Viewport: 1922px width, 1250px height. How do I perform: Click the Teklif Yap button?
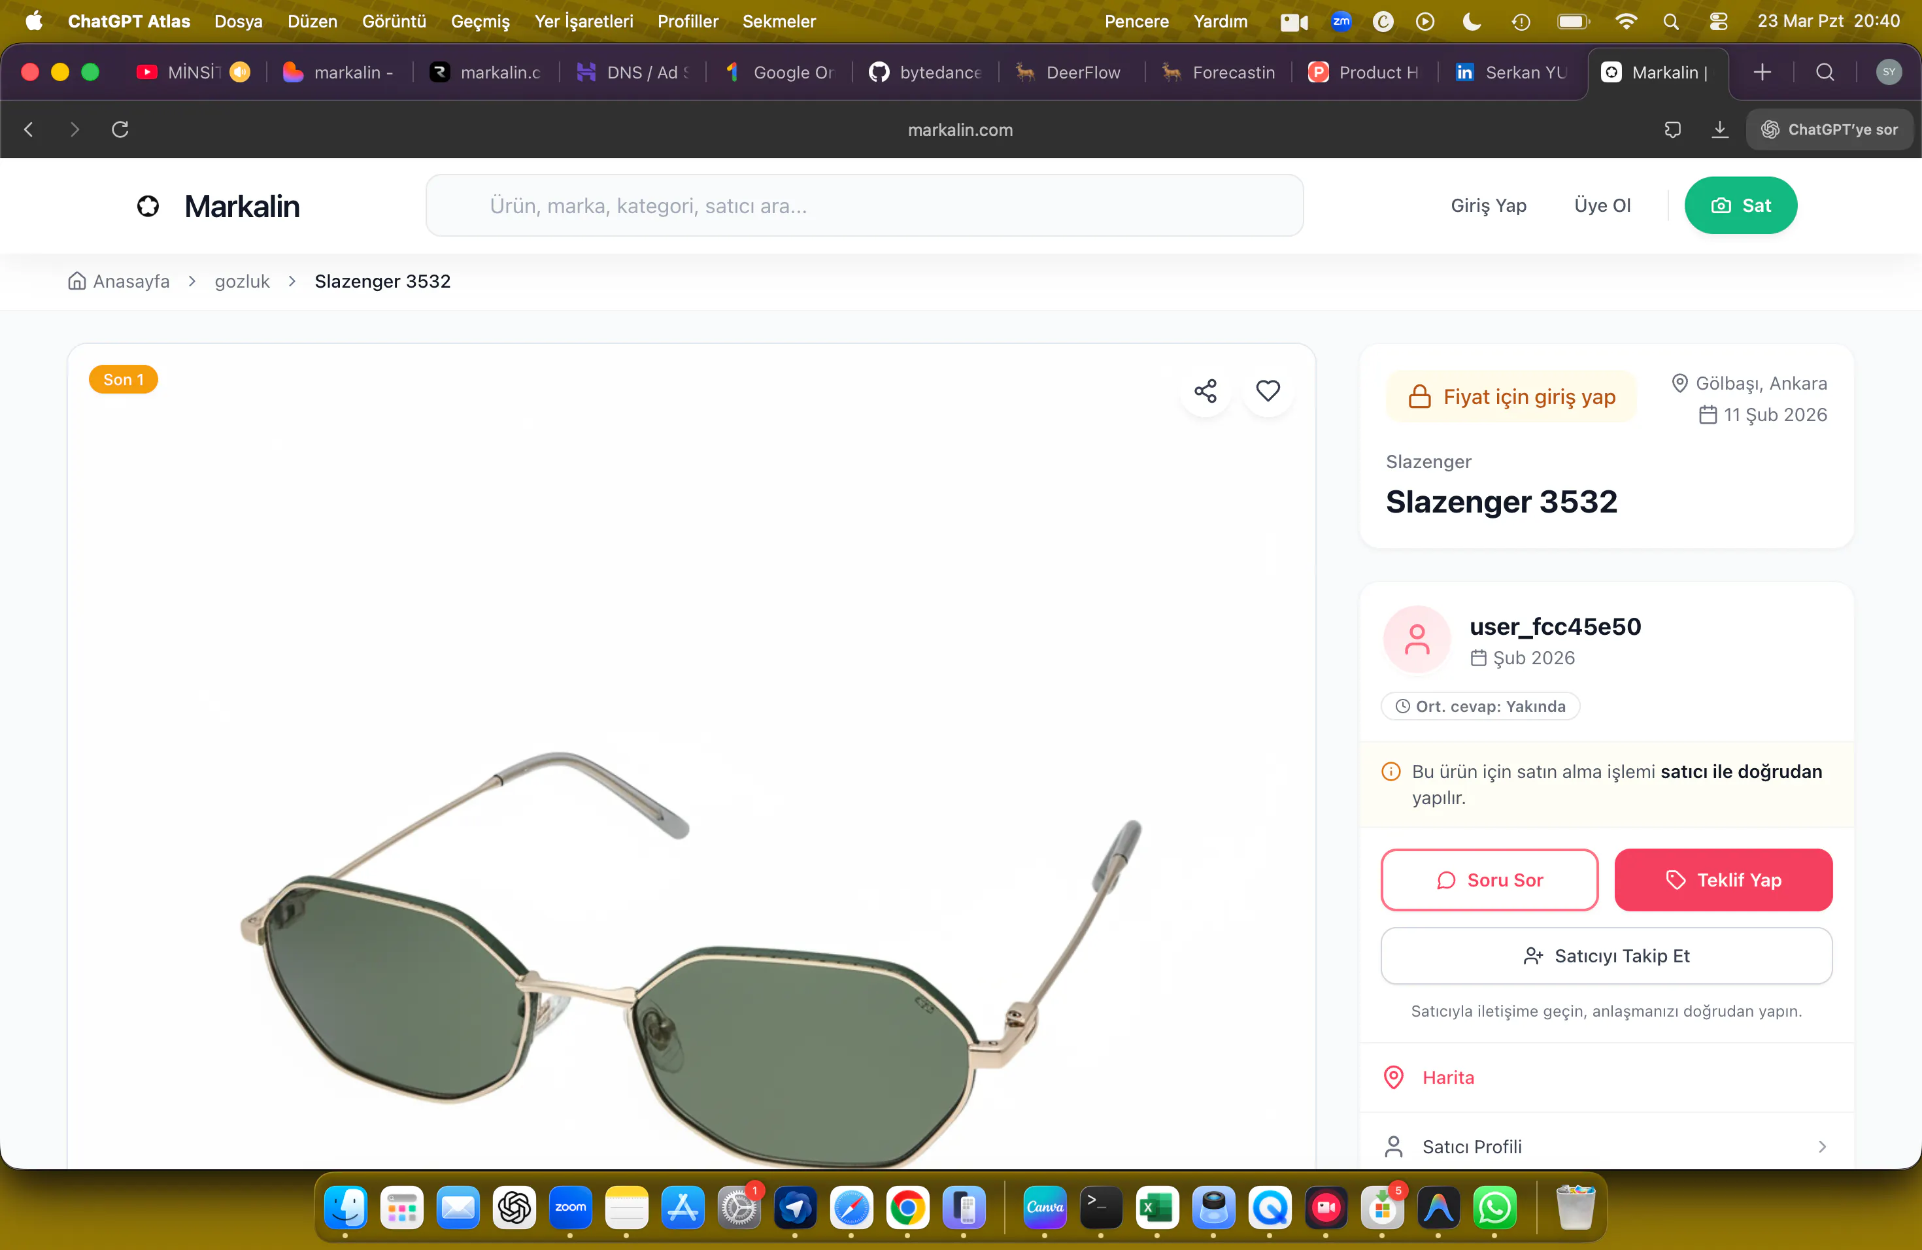pos(1723,880)
